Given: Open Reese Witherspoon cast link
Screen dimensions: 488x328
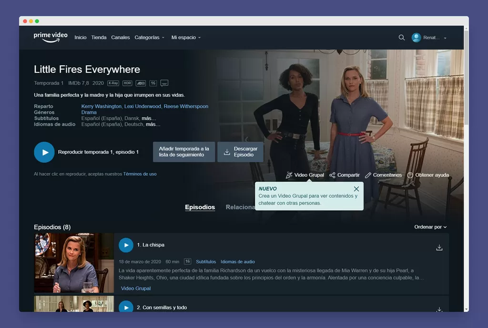Looking at the screenshot, I should (x=186, y=106).
